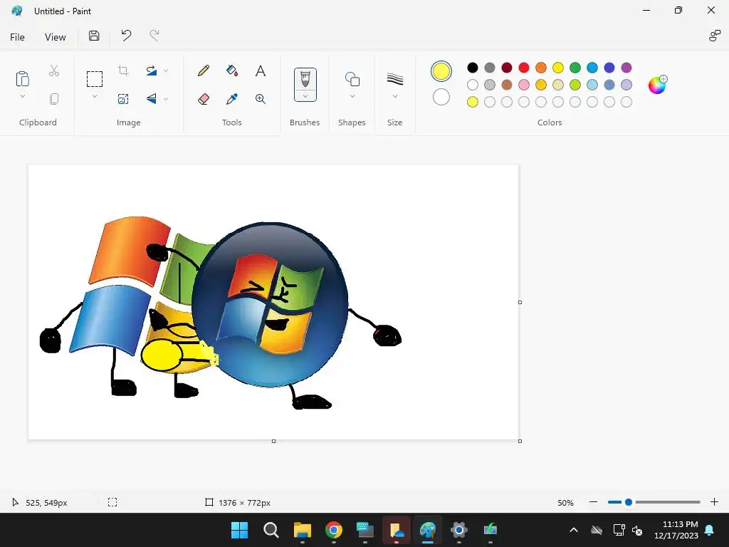Expand the Brushes dropdown chevron
This screenshot has width=729, height=547.
[305, 96]
